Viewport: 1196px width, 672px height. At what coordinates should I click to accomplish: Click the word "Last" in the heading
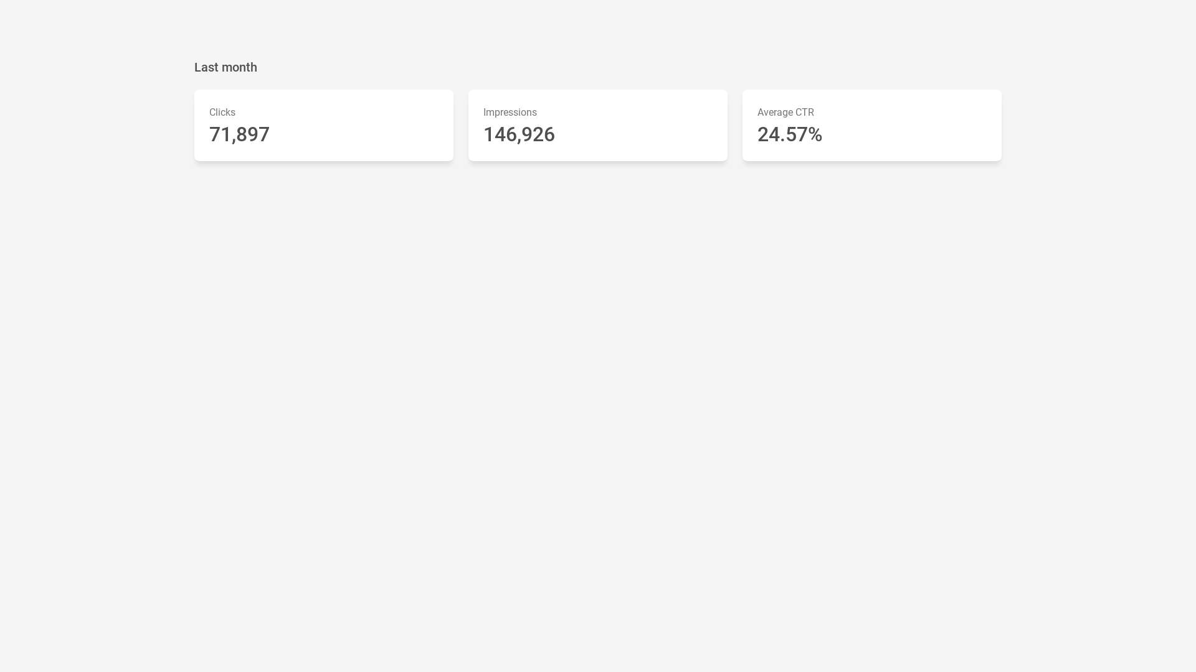[x=206, y=67]
